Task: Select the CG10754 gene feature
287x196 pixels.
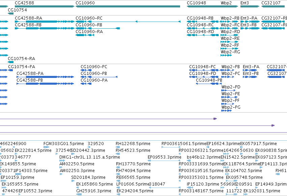Action: (x=10, y=13)
